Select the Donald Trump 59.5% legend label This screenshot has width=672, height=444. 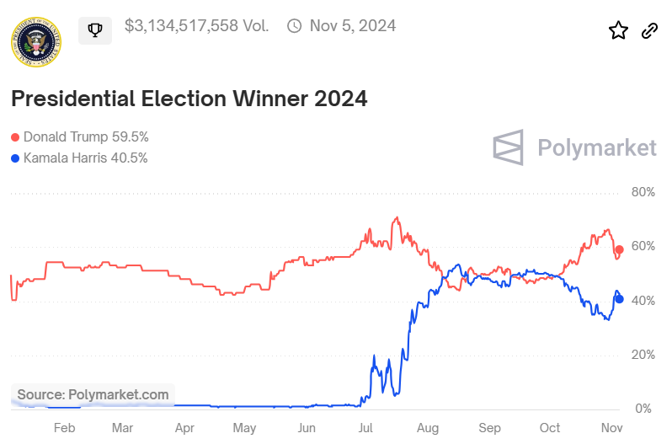click(x=86, y=136)
